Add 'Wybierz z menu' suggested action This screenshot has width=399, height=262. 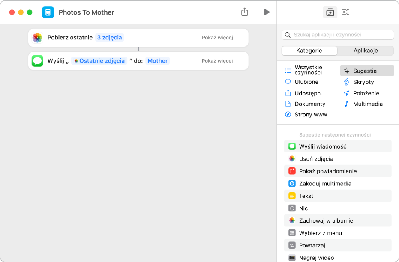pyautogui.click(x=338, y=233)
